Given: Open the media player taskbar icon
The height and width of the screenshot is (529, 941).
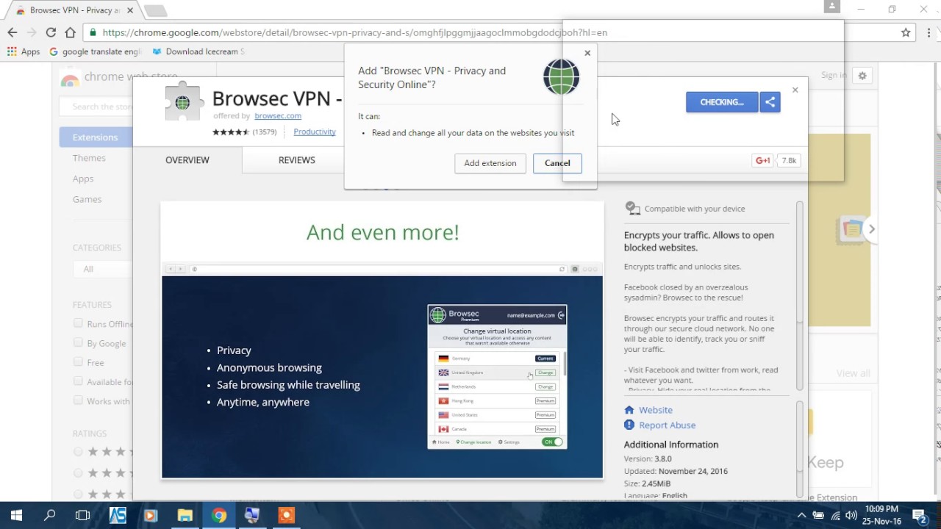Looking at the screenshot, I should [151, 515].
